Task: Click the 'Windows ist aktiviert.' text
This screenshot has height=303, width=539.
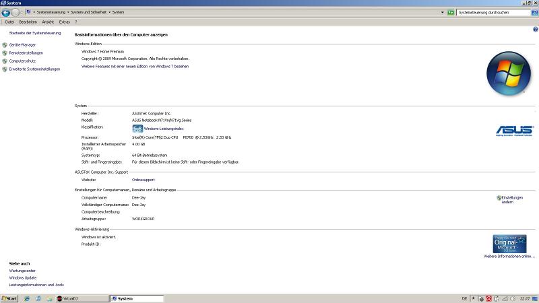Action: point(98,237)
